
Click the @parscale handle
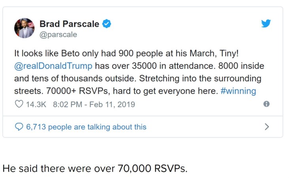click(x=58, y=35)
